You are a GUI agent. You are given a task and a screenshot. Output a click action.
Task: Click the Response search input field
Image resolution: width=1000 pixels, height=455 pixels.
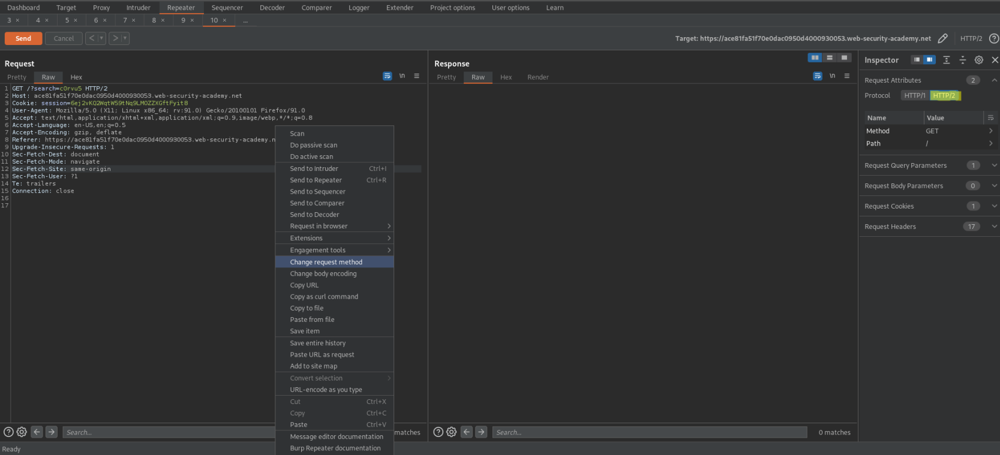(x=650, y=432)
